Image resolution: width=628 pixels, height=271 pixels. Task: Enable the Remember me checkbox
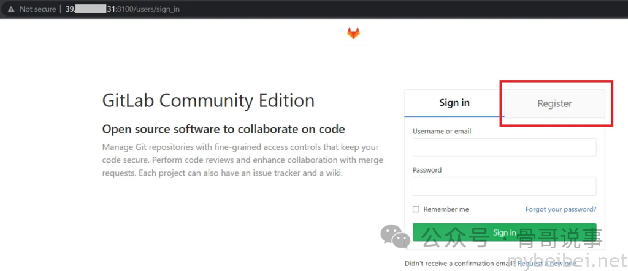tap(416, 209)
